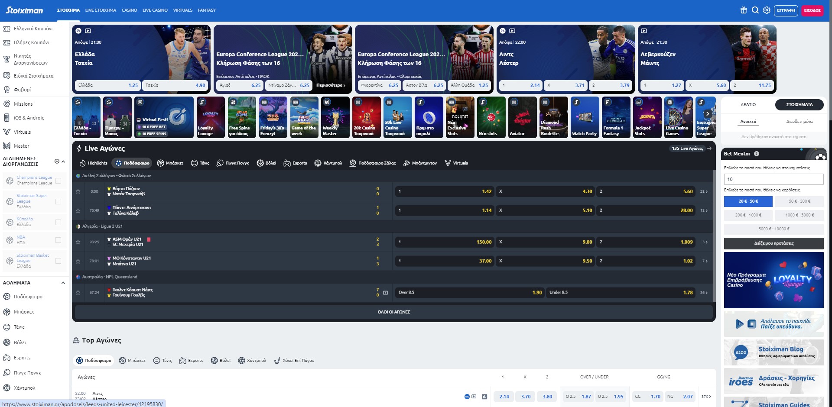Add favorite leagues with plus icon
Viewport: 832px width, 407px height.
pyautogui.click(x=57, y=161)
